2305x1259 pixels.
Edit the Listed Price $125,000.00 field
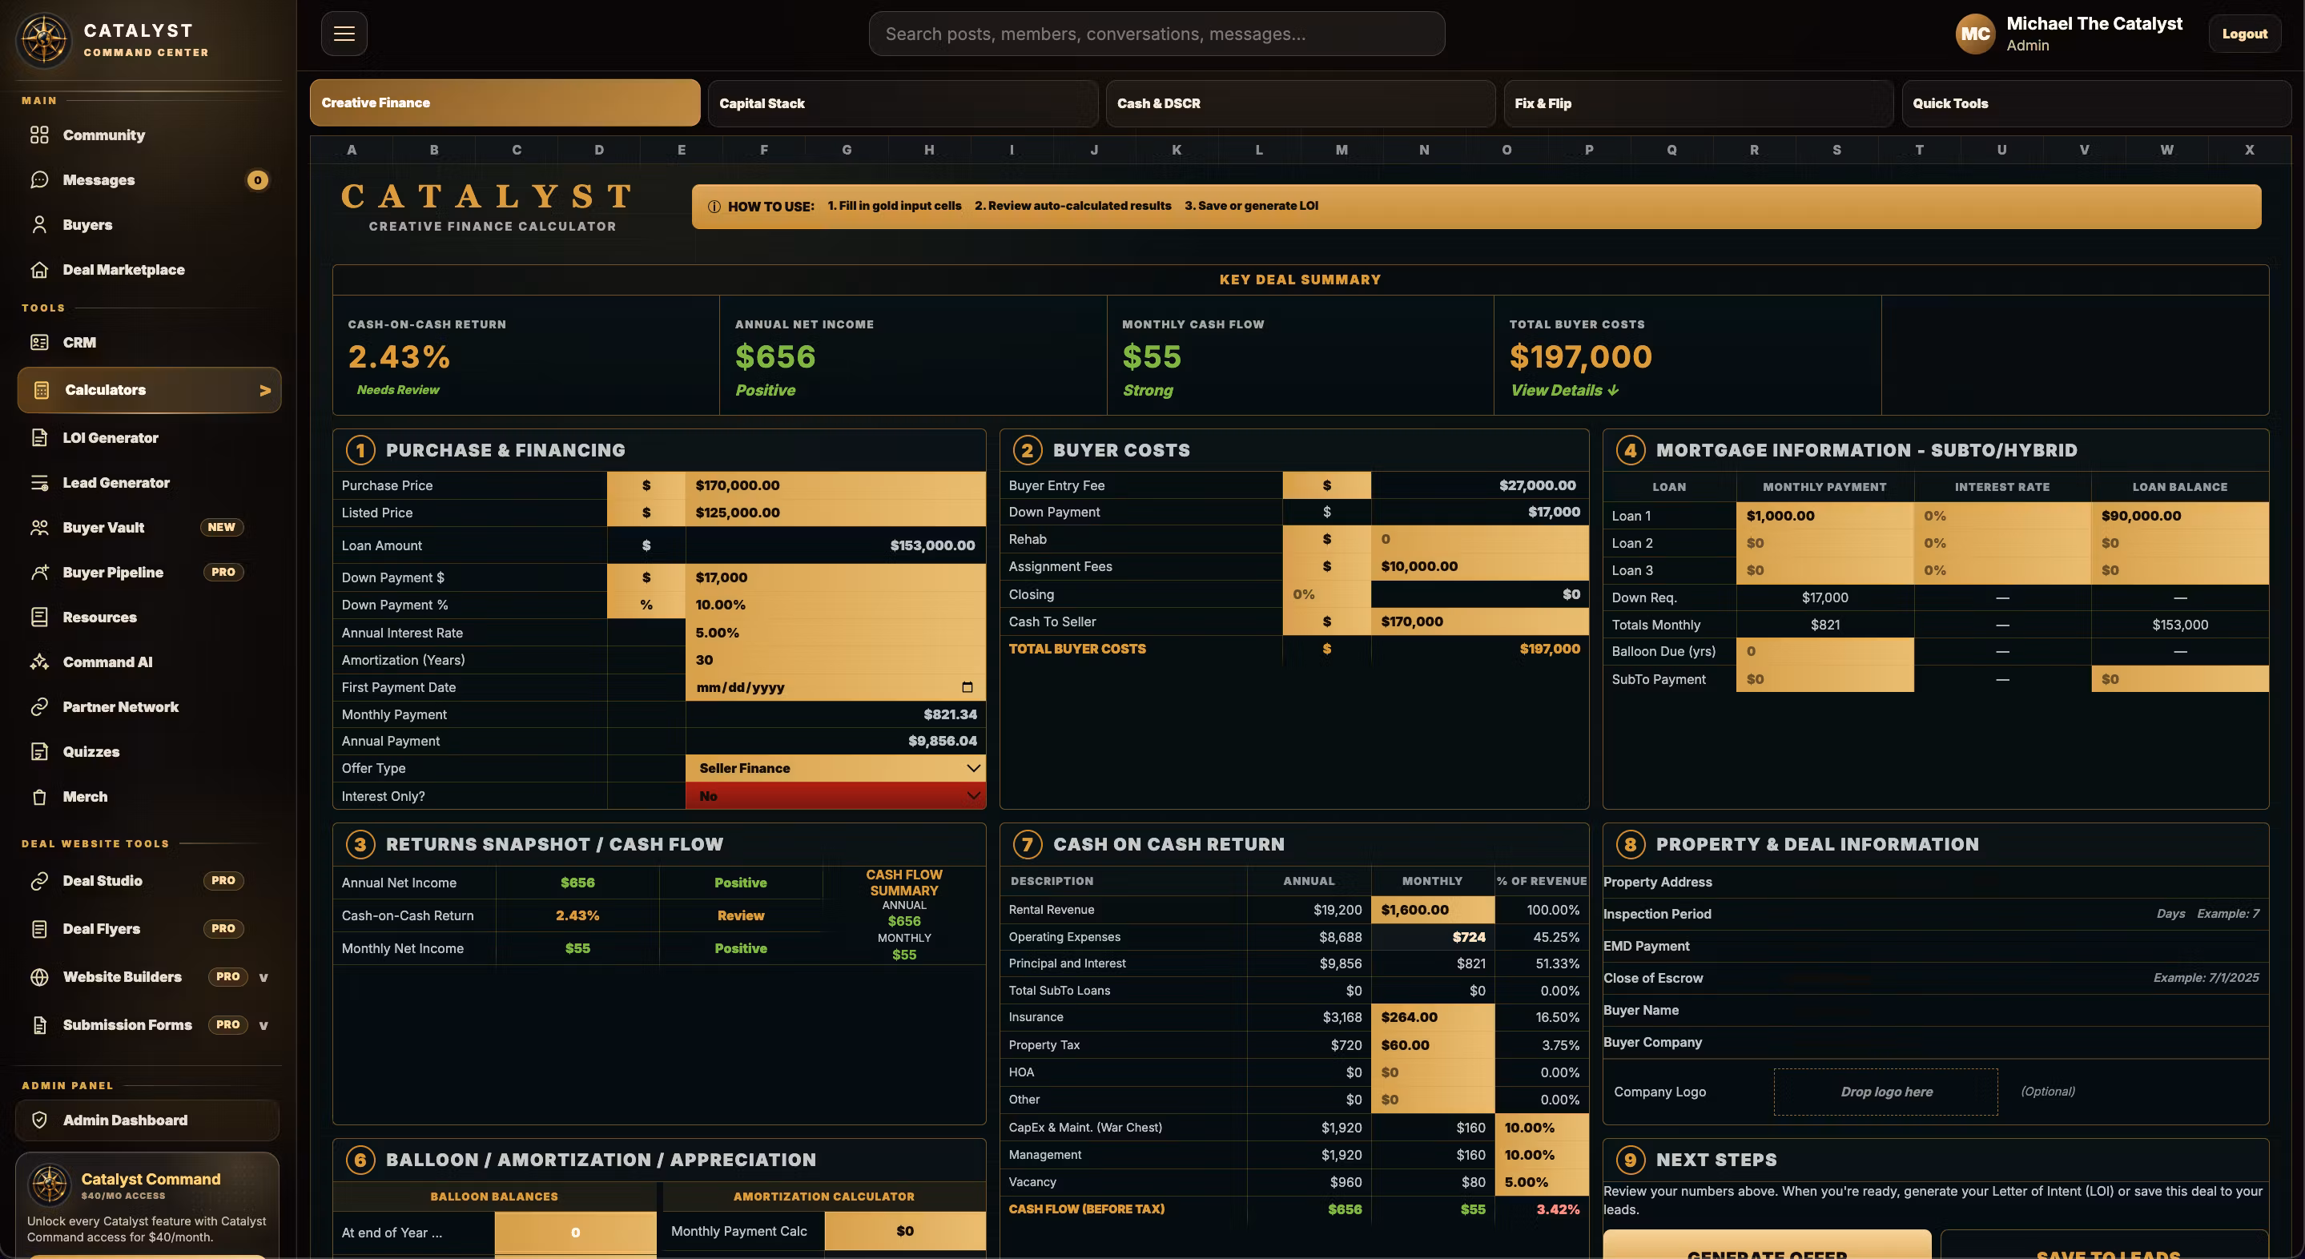point(835,513)
